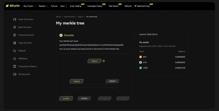The width and height of the screenshot is (219, 111).
Task: Select the leaf node dc4926
Action: pyautogui.click(x=66, y=98)
